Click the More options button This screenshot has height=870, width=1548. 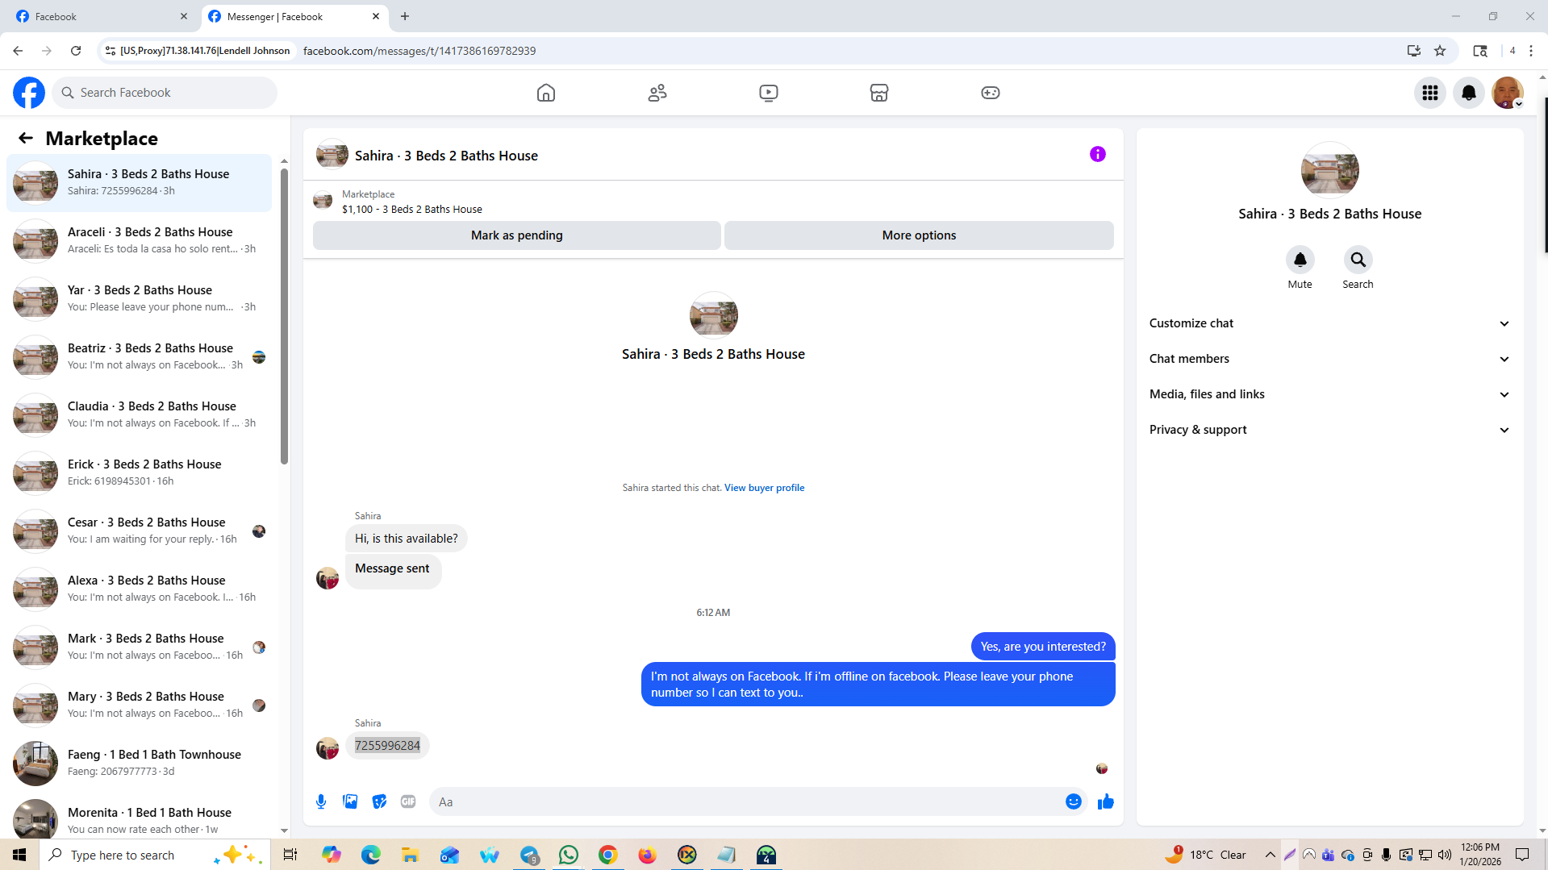(x=919, y=235)
